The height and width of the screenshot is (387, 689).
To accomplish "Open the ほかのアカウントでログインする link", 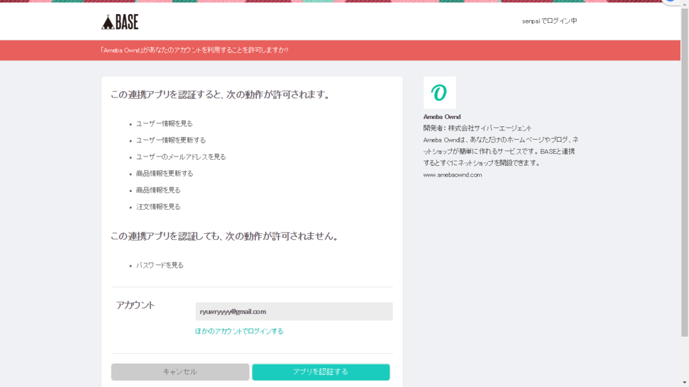I will tap(239, 331).
